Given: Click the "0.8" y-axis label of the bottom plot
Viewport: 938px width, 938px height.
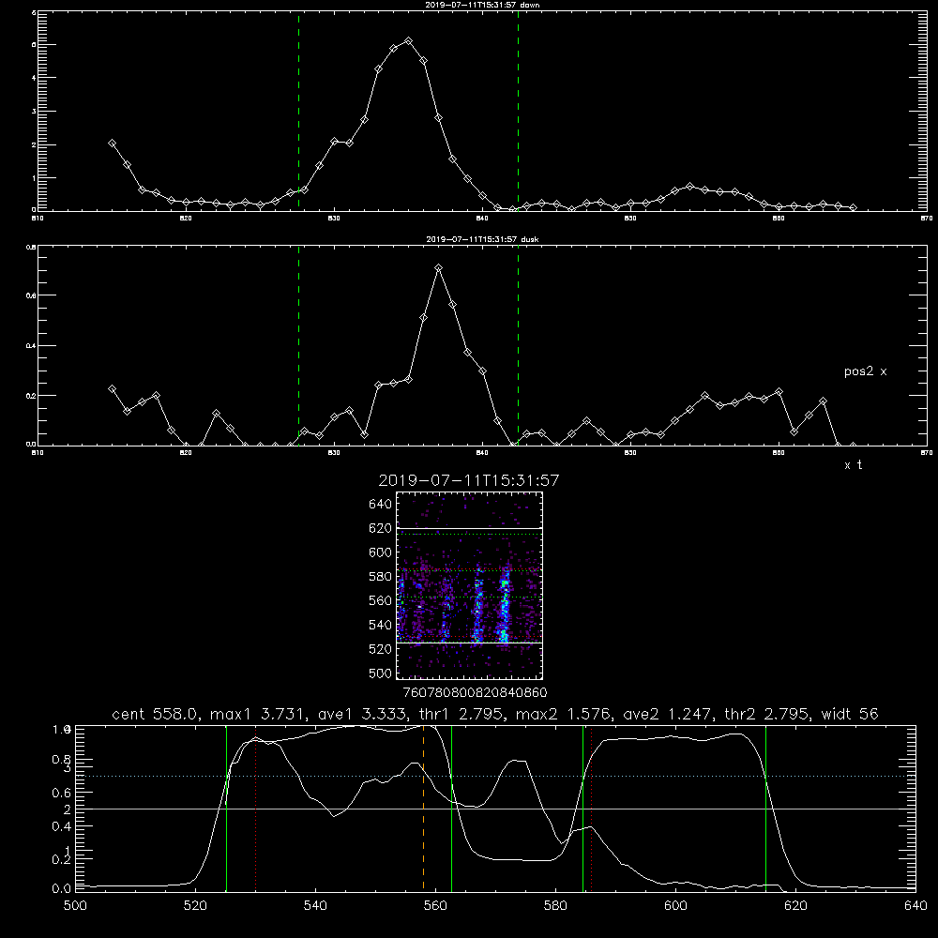Looking at the screenshot, I should [62, 759].
